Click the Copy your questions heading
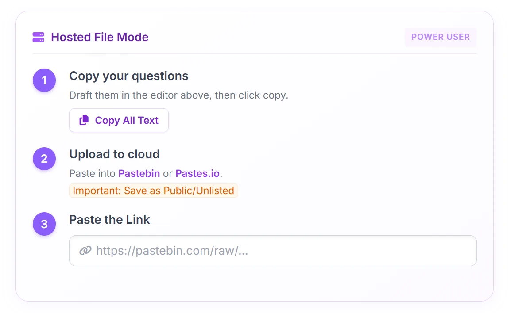The width and height of the screenshot is (511, 313). pos(129,76)
